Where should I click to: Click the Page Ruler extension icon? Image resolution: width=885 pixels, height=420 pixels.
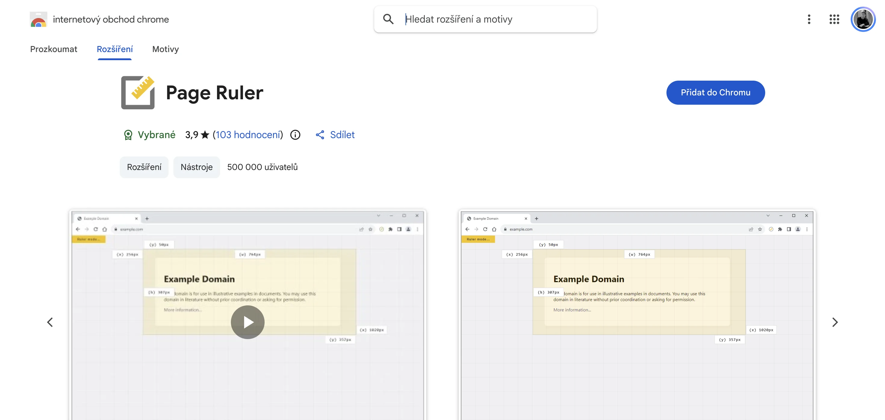pos(138,92)
